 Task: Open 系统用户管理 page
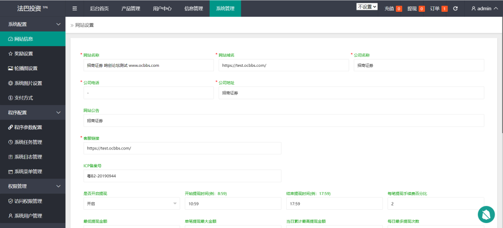[33, 216]
